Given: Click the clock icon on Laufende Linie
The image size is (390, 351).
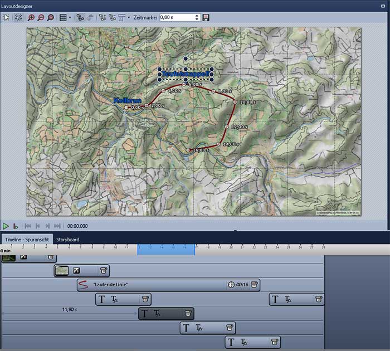Looking at the screenshot, I should pyautogui.click(x=231, y=285).
